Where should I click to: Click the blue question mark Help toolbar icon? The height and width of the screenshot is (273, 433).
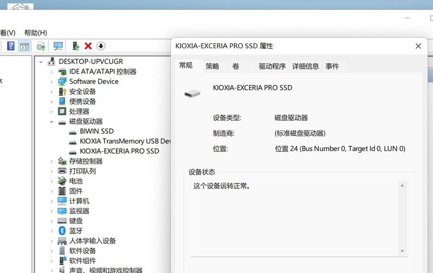(x=11, y=46)
